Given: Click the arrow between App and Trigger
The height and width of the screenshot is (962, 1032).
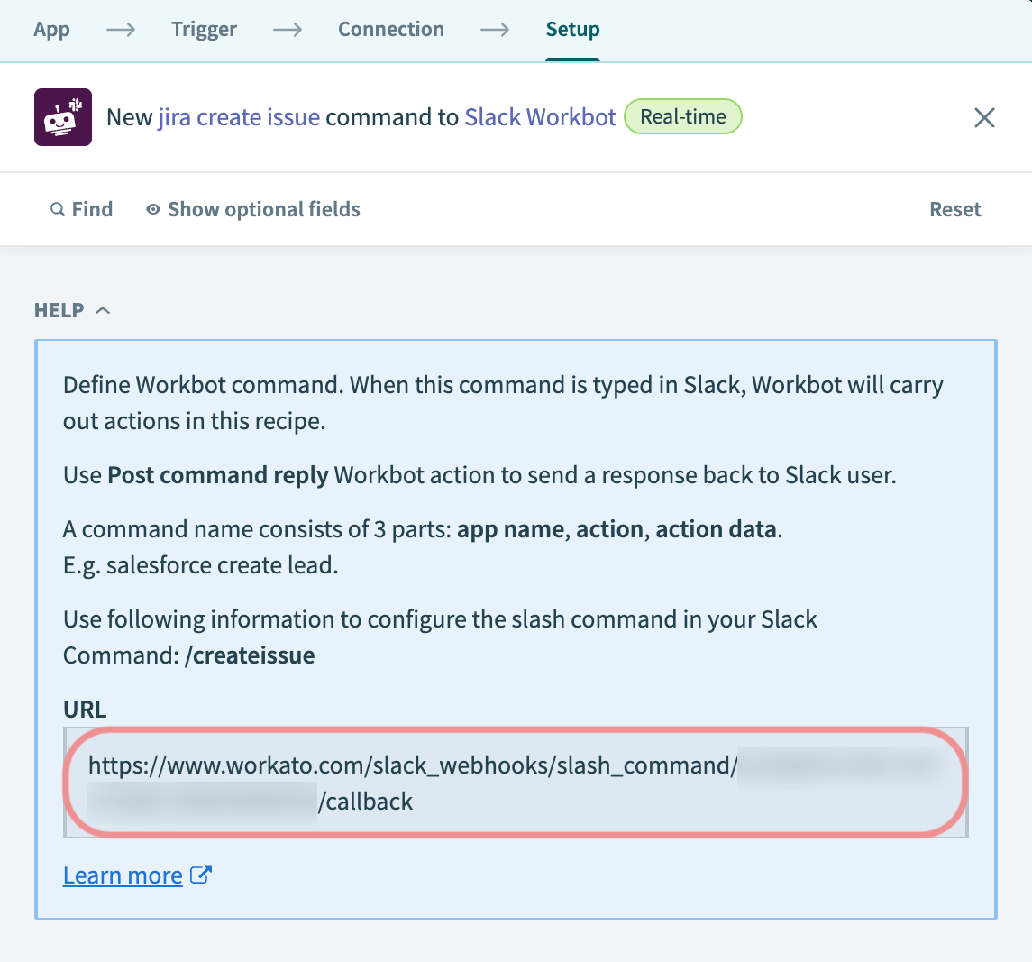Looking at the screenshot, I should (121, 30).
